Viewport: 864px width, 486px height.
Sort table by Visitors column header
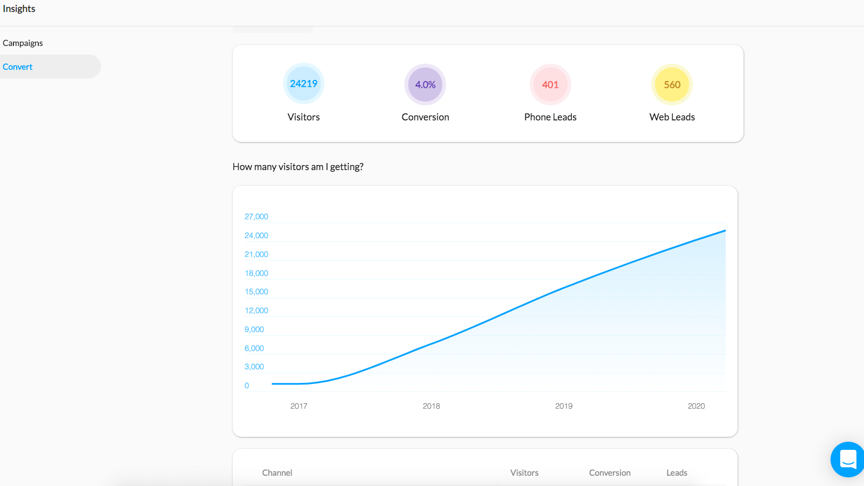pos(524,473)
